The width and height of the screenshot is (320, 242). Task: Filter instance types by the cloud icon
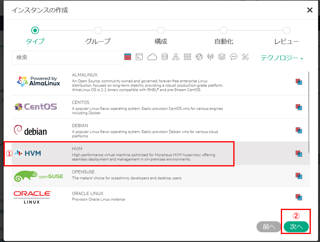pos(152,57)
